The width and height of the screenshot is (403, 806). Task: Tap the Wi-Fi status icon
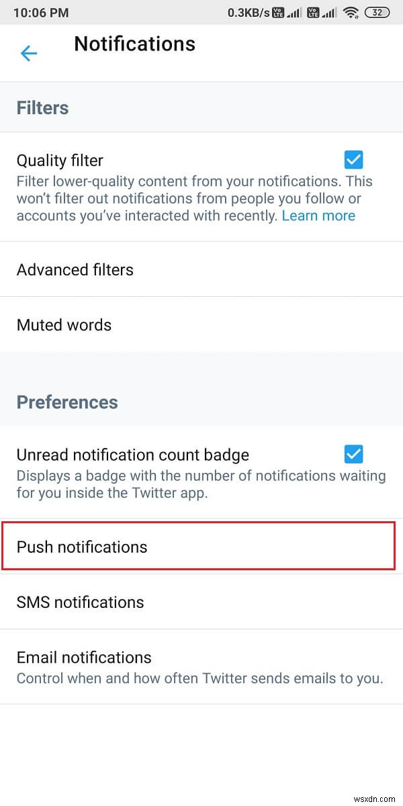click(351, 12)
